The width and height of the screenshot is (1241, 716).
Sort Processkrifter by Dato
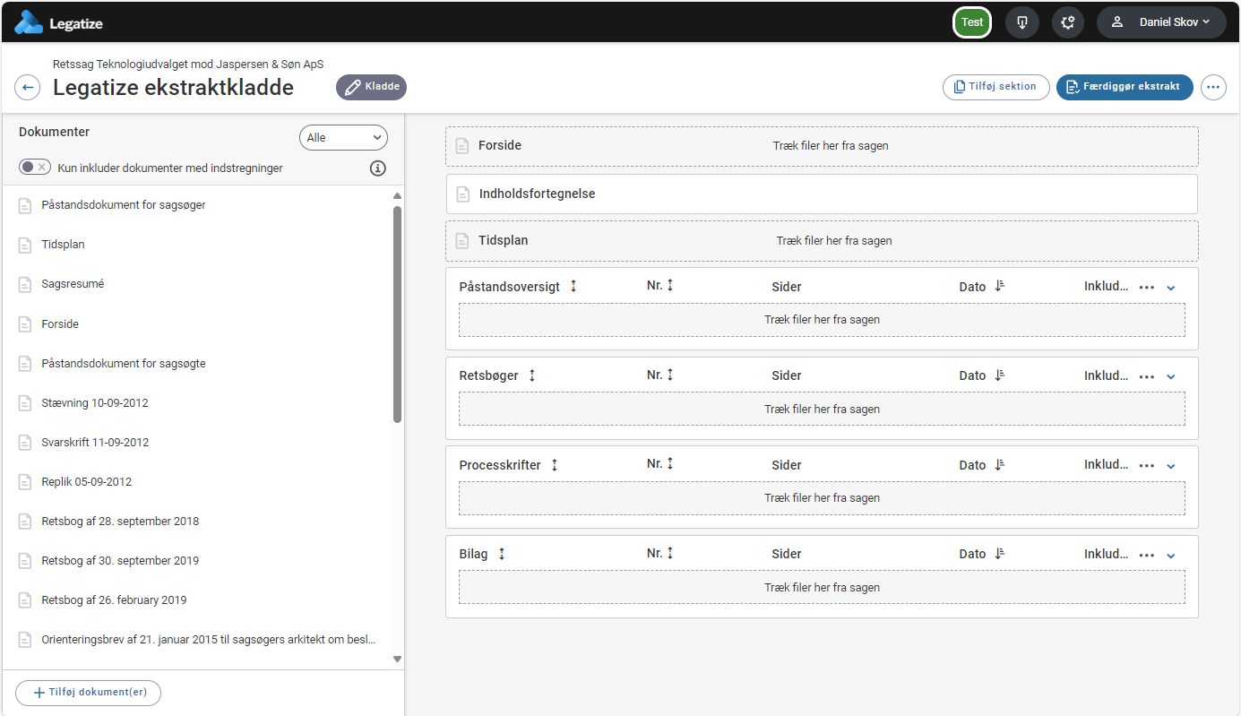pyautogui.click(x=1000, y=465)
